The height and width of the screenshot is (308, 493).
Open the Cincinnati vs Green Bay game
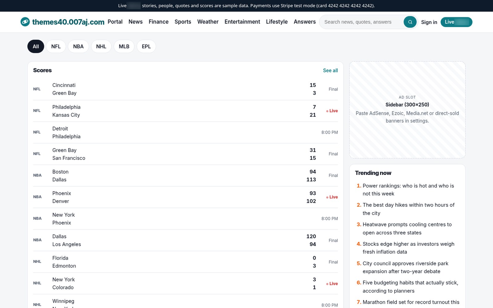185,89
